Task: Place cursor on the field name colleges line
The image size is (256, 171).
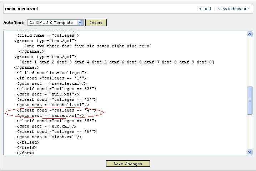Action: [x=48, y=35]
